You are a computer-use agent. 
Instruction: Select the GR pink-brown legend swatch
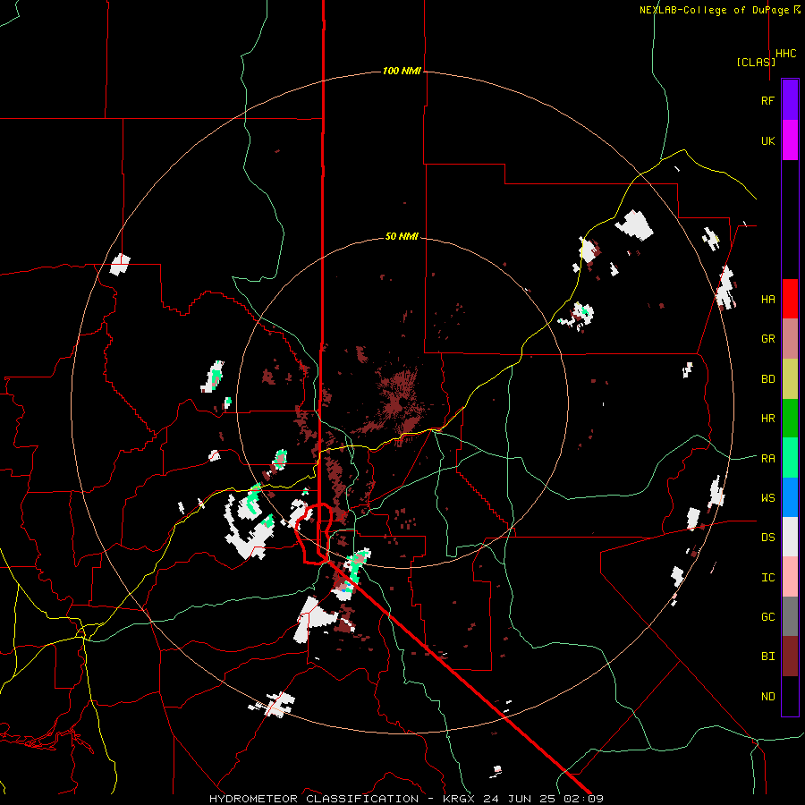[790, 338]
